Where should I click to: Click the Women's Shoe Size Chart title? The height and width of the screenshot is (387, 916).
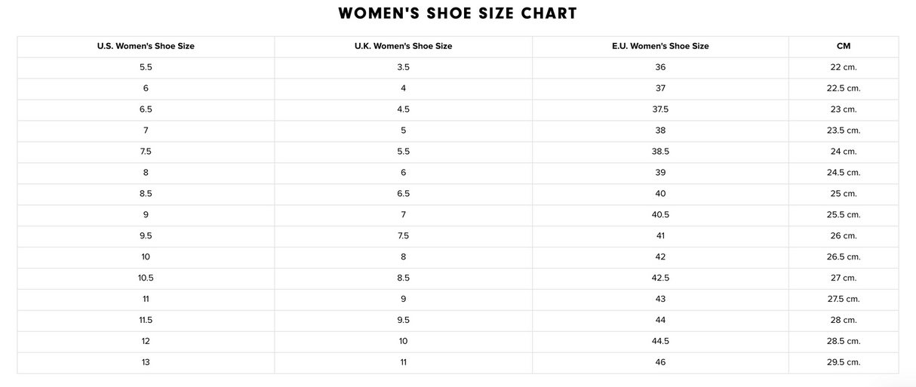tap(457, 14)
